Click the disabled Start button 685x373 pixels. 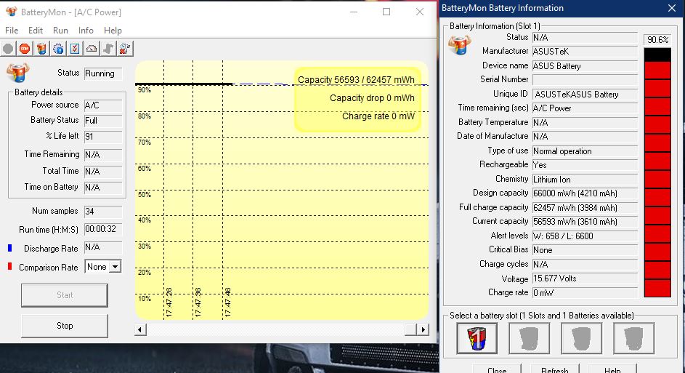[65, 295]
